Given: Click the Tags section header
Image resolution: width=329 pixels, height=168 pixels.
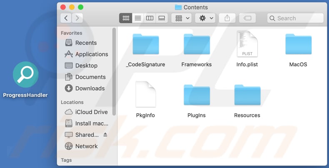Looking at the screenshot, I should tap(66, 160).
